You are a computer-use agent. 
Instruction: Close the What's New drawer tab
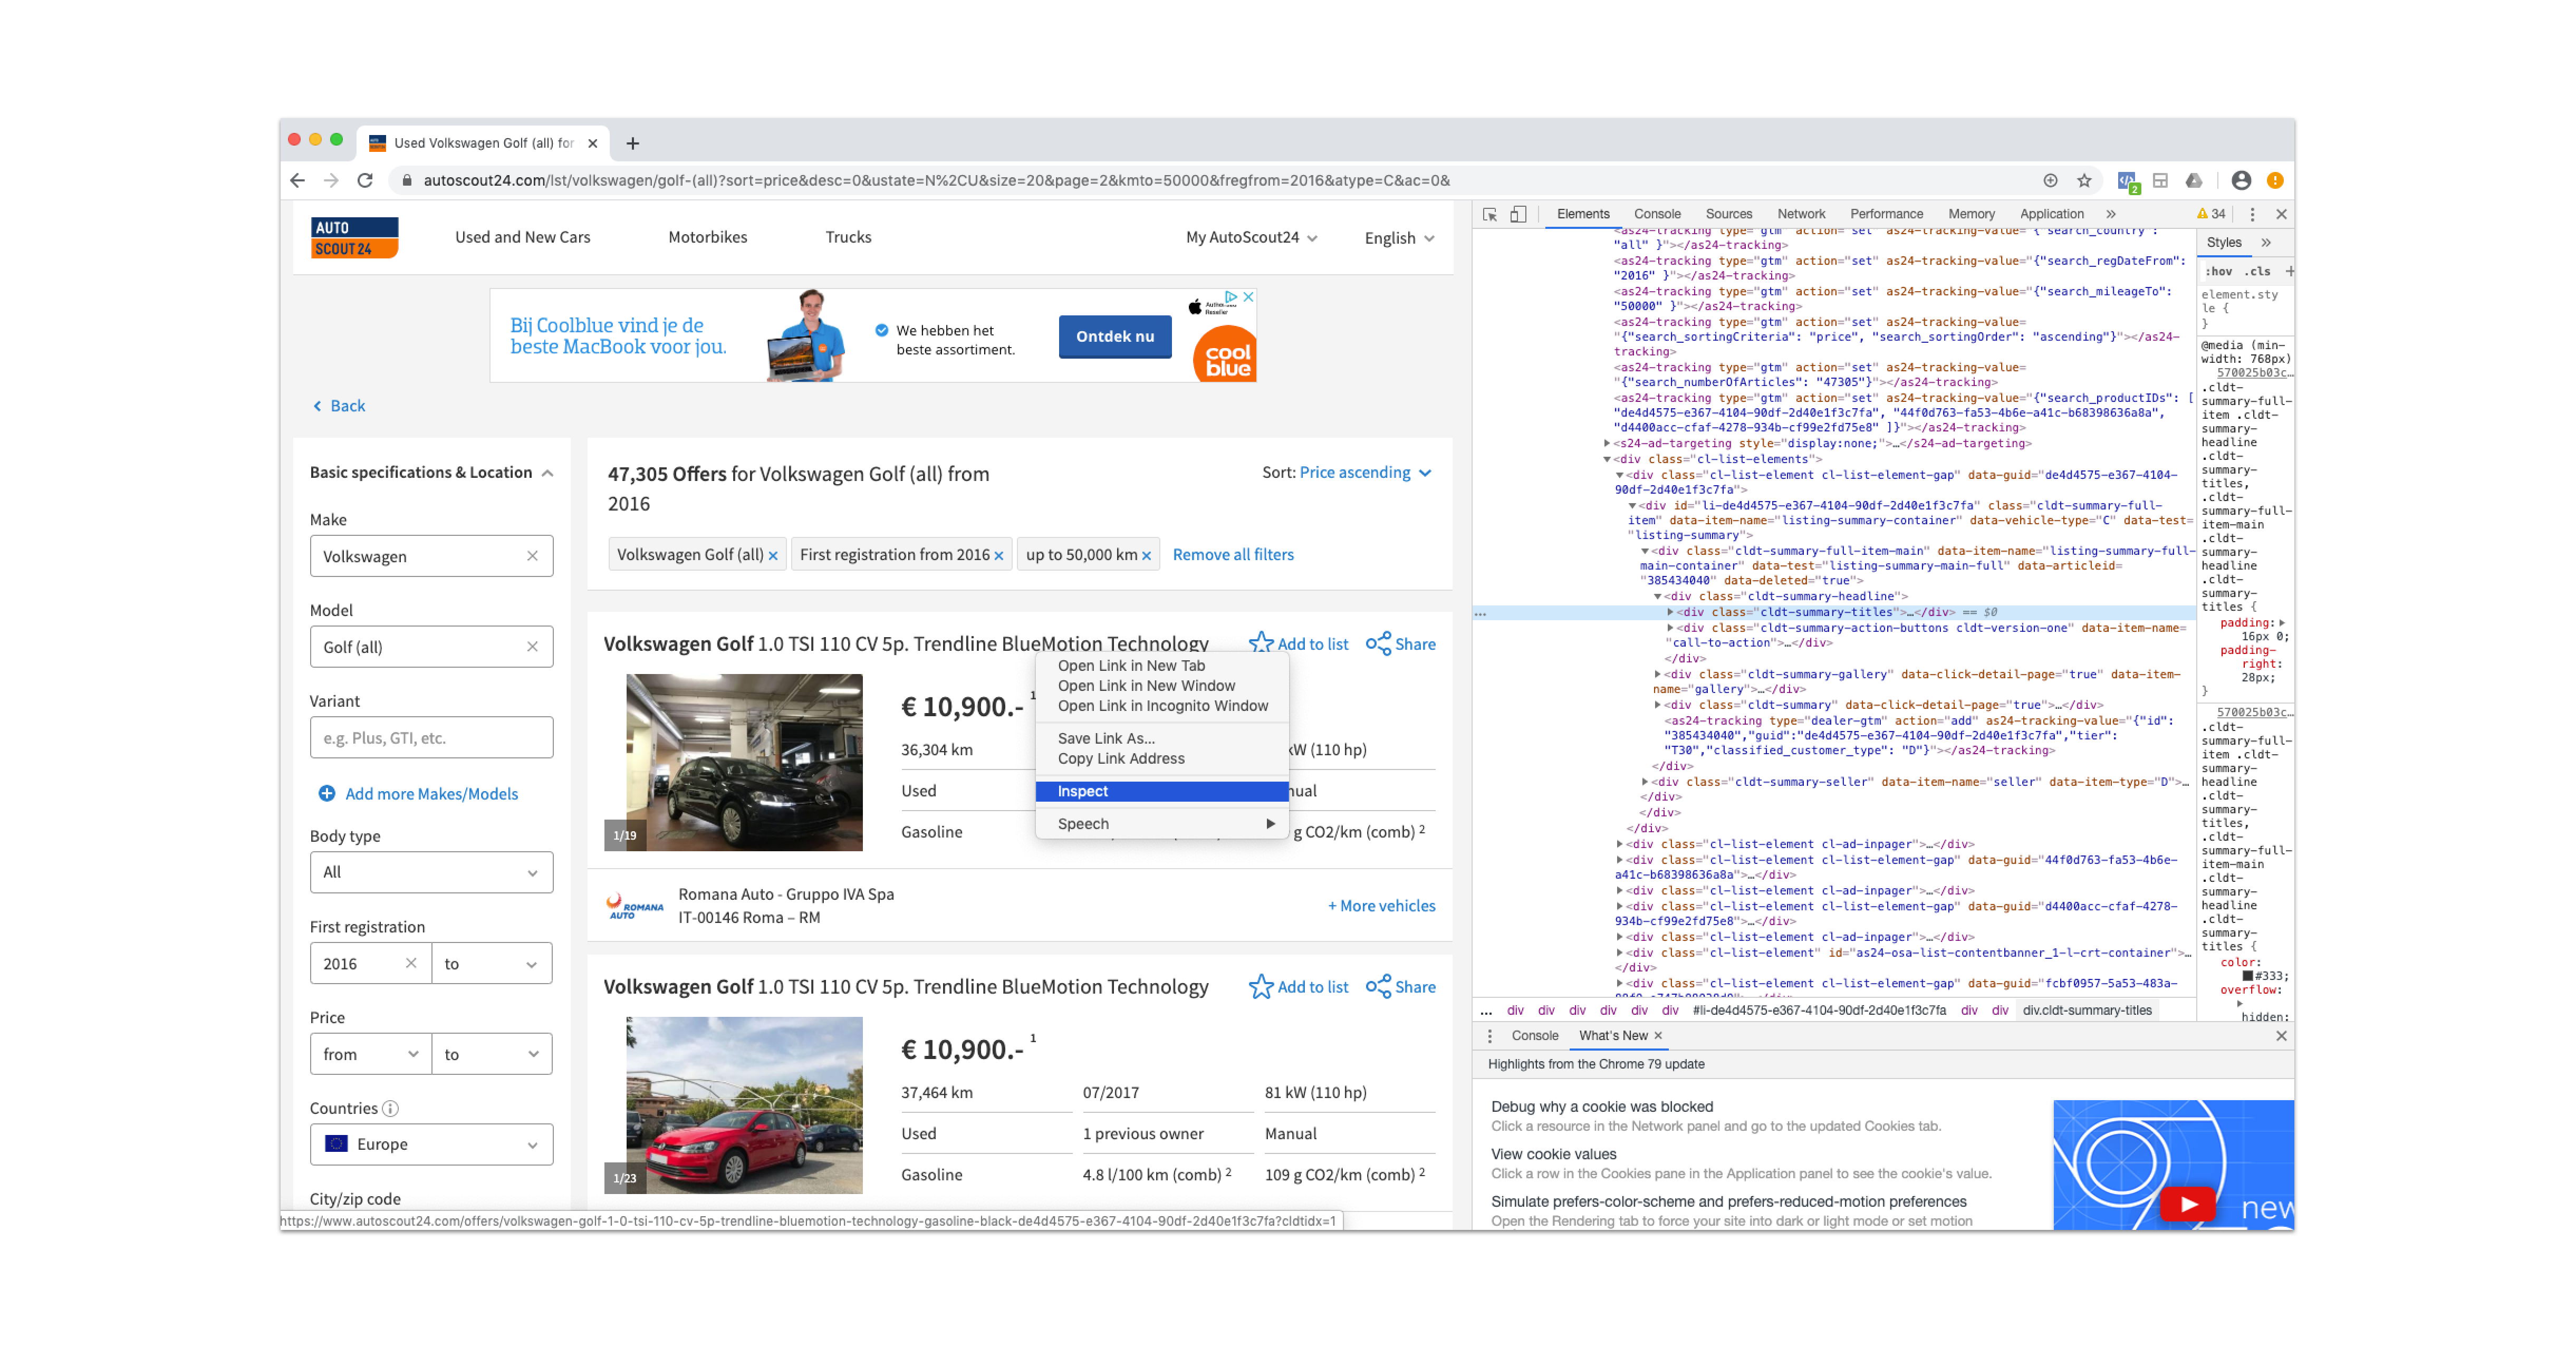[x=1658, y=1036]
